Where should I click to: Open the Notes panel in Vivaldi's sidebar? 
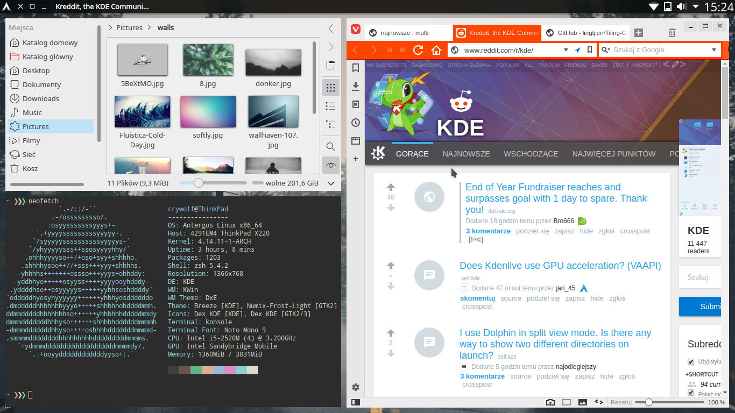[x=356, y=104]
